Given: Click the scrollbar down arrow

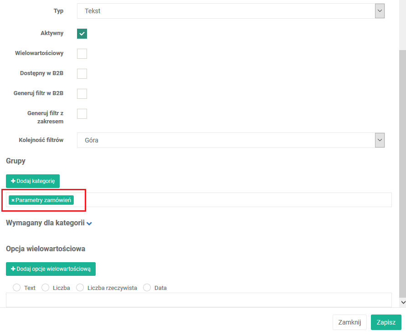Looking at the screenshot, I should [402, 302].
